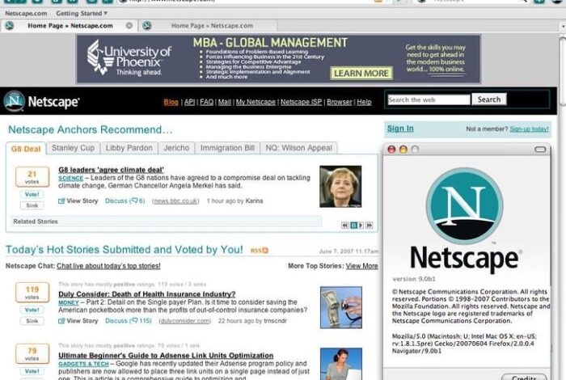Viewport: 566px width, 380px height.
Task: Select the G8 Deal tab
Action: point(26,149)
